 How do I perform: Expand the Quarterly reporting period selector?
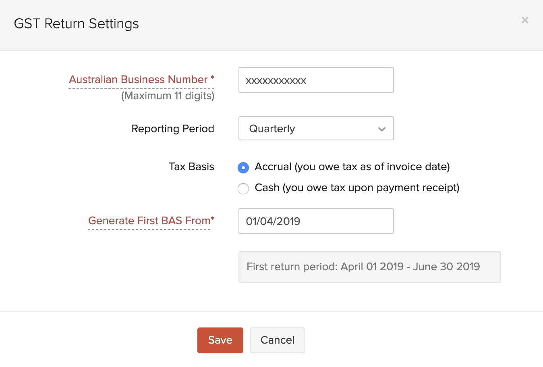tap(316, 128)
